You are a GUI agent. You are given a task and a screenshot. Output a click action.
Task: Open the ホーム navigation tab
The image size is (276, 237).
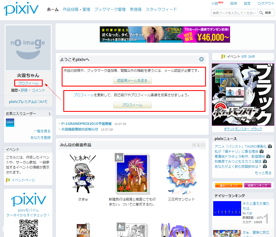point(53,9)
